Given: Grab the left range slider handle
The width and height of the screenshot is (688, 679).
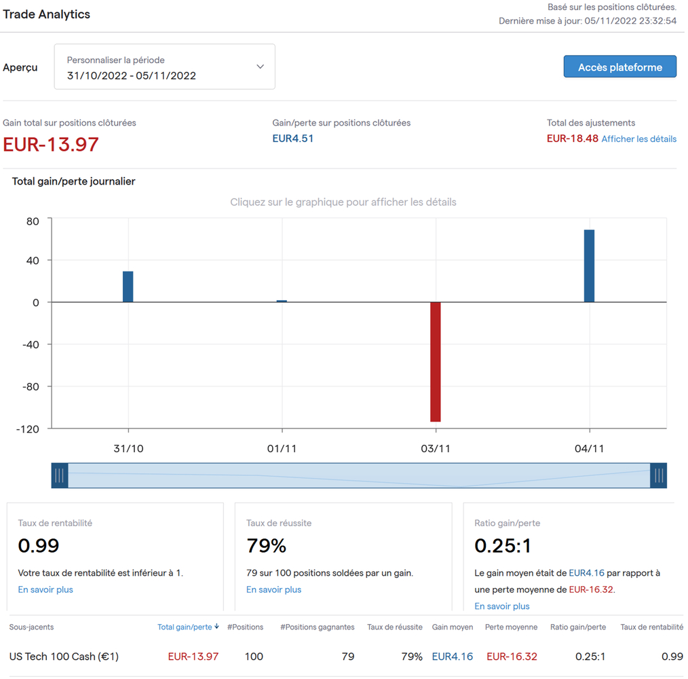Looking at the screenshot, I should [60, 475].
